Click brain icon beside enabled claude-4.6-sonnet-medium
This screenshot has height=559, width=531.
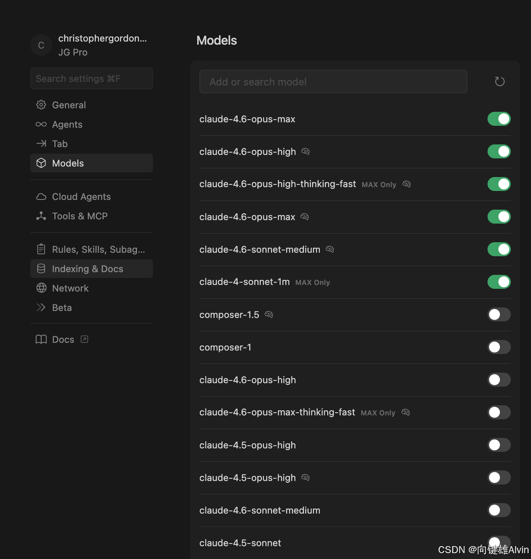[330, 249]
